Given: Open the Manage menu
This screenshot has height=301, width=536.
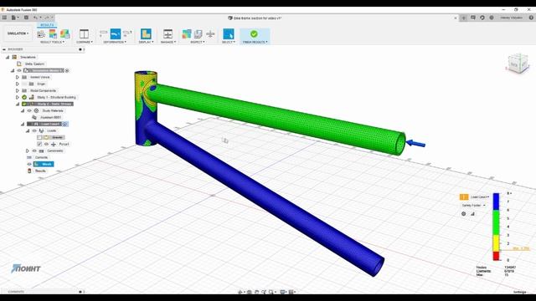Looking at the screenshot, I should 168,42.
